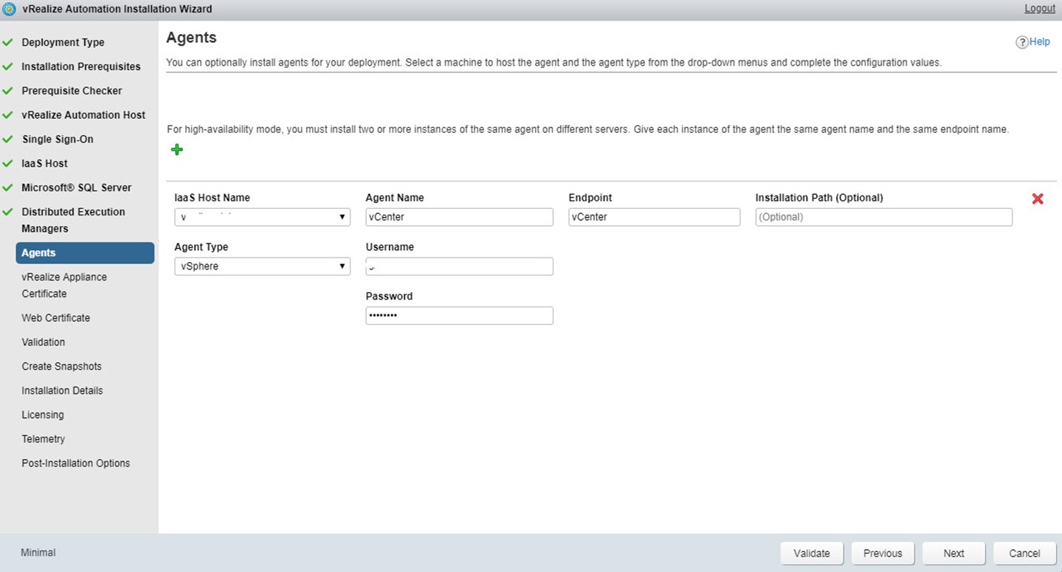Image resolution: width=1062 pixels, height=572 pixels.
Task: Open the IaaS Host Name dropdown
Action: [x=262, y=217]
